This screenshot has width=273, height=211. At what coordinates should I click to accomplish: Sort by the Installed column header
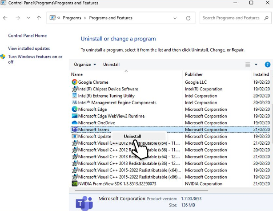261,74
